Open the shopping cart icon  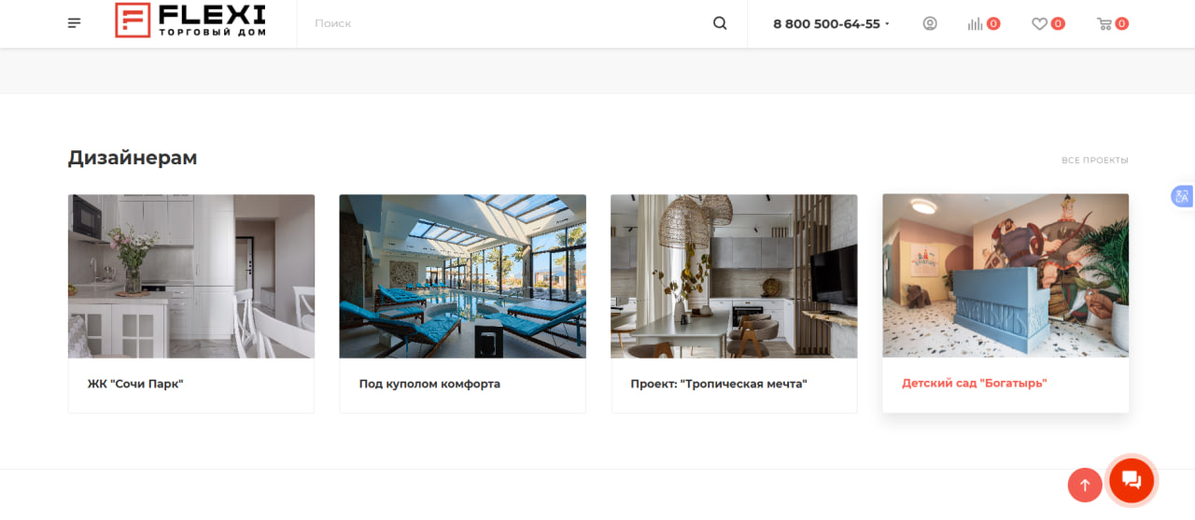point(1104,23)
